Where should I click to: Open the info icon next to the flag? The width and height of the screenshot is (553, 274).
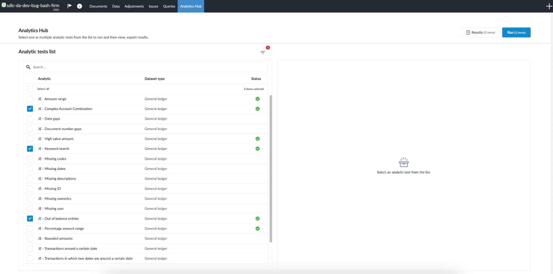(80, 6)
